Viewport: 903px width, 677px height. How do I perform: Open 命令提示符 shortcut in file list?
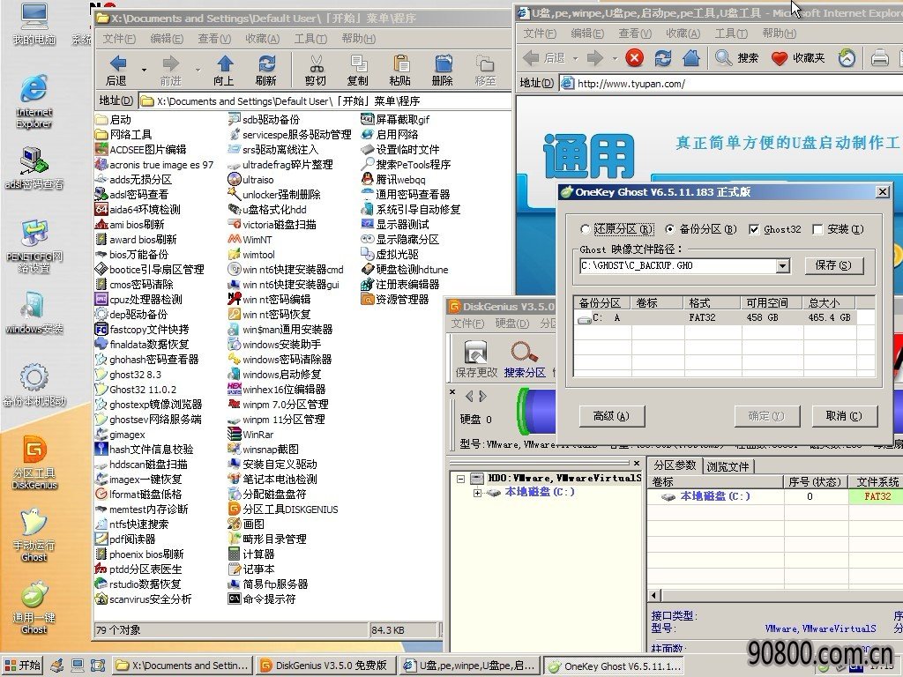(x=262, y=599)
